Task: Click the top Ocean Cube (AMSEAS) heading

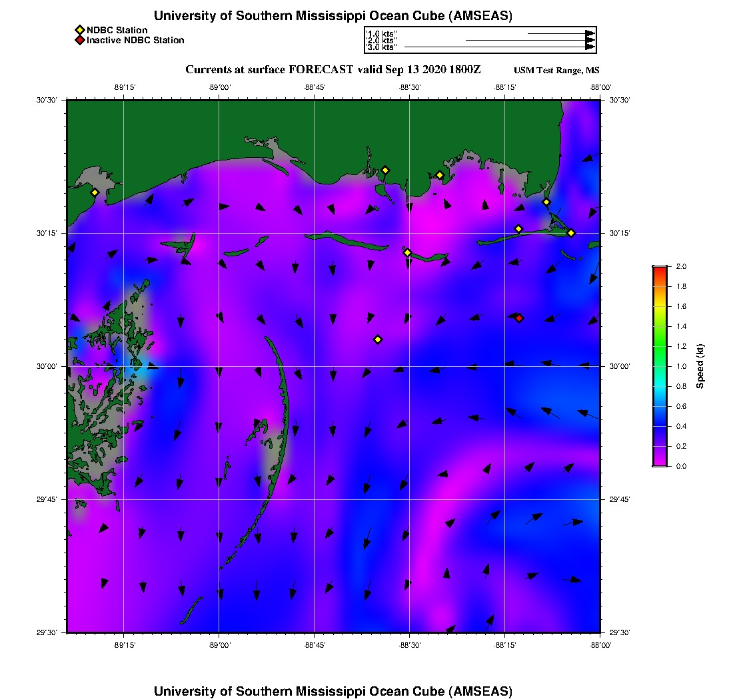Action: coord(333,16)
